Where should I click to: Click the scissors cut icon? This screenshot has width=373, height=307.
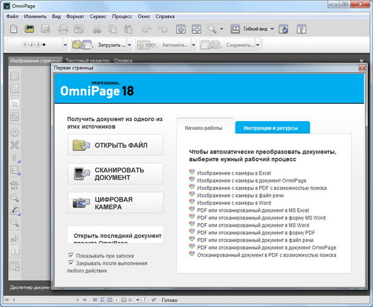[96, 29]
